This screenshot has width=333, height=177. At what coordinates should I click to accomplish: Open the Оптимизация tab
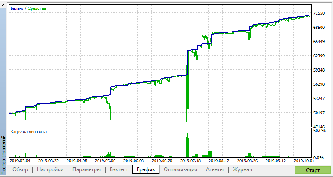click(181, 170)
